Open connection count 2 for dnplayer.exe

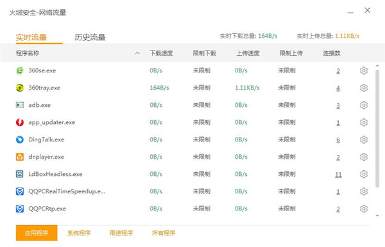(338, 157)
